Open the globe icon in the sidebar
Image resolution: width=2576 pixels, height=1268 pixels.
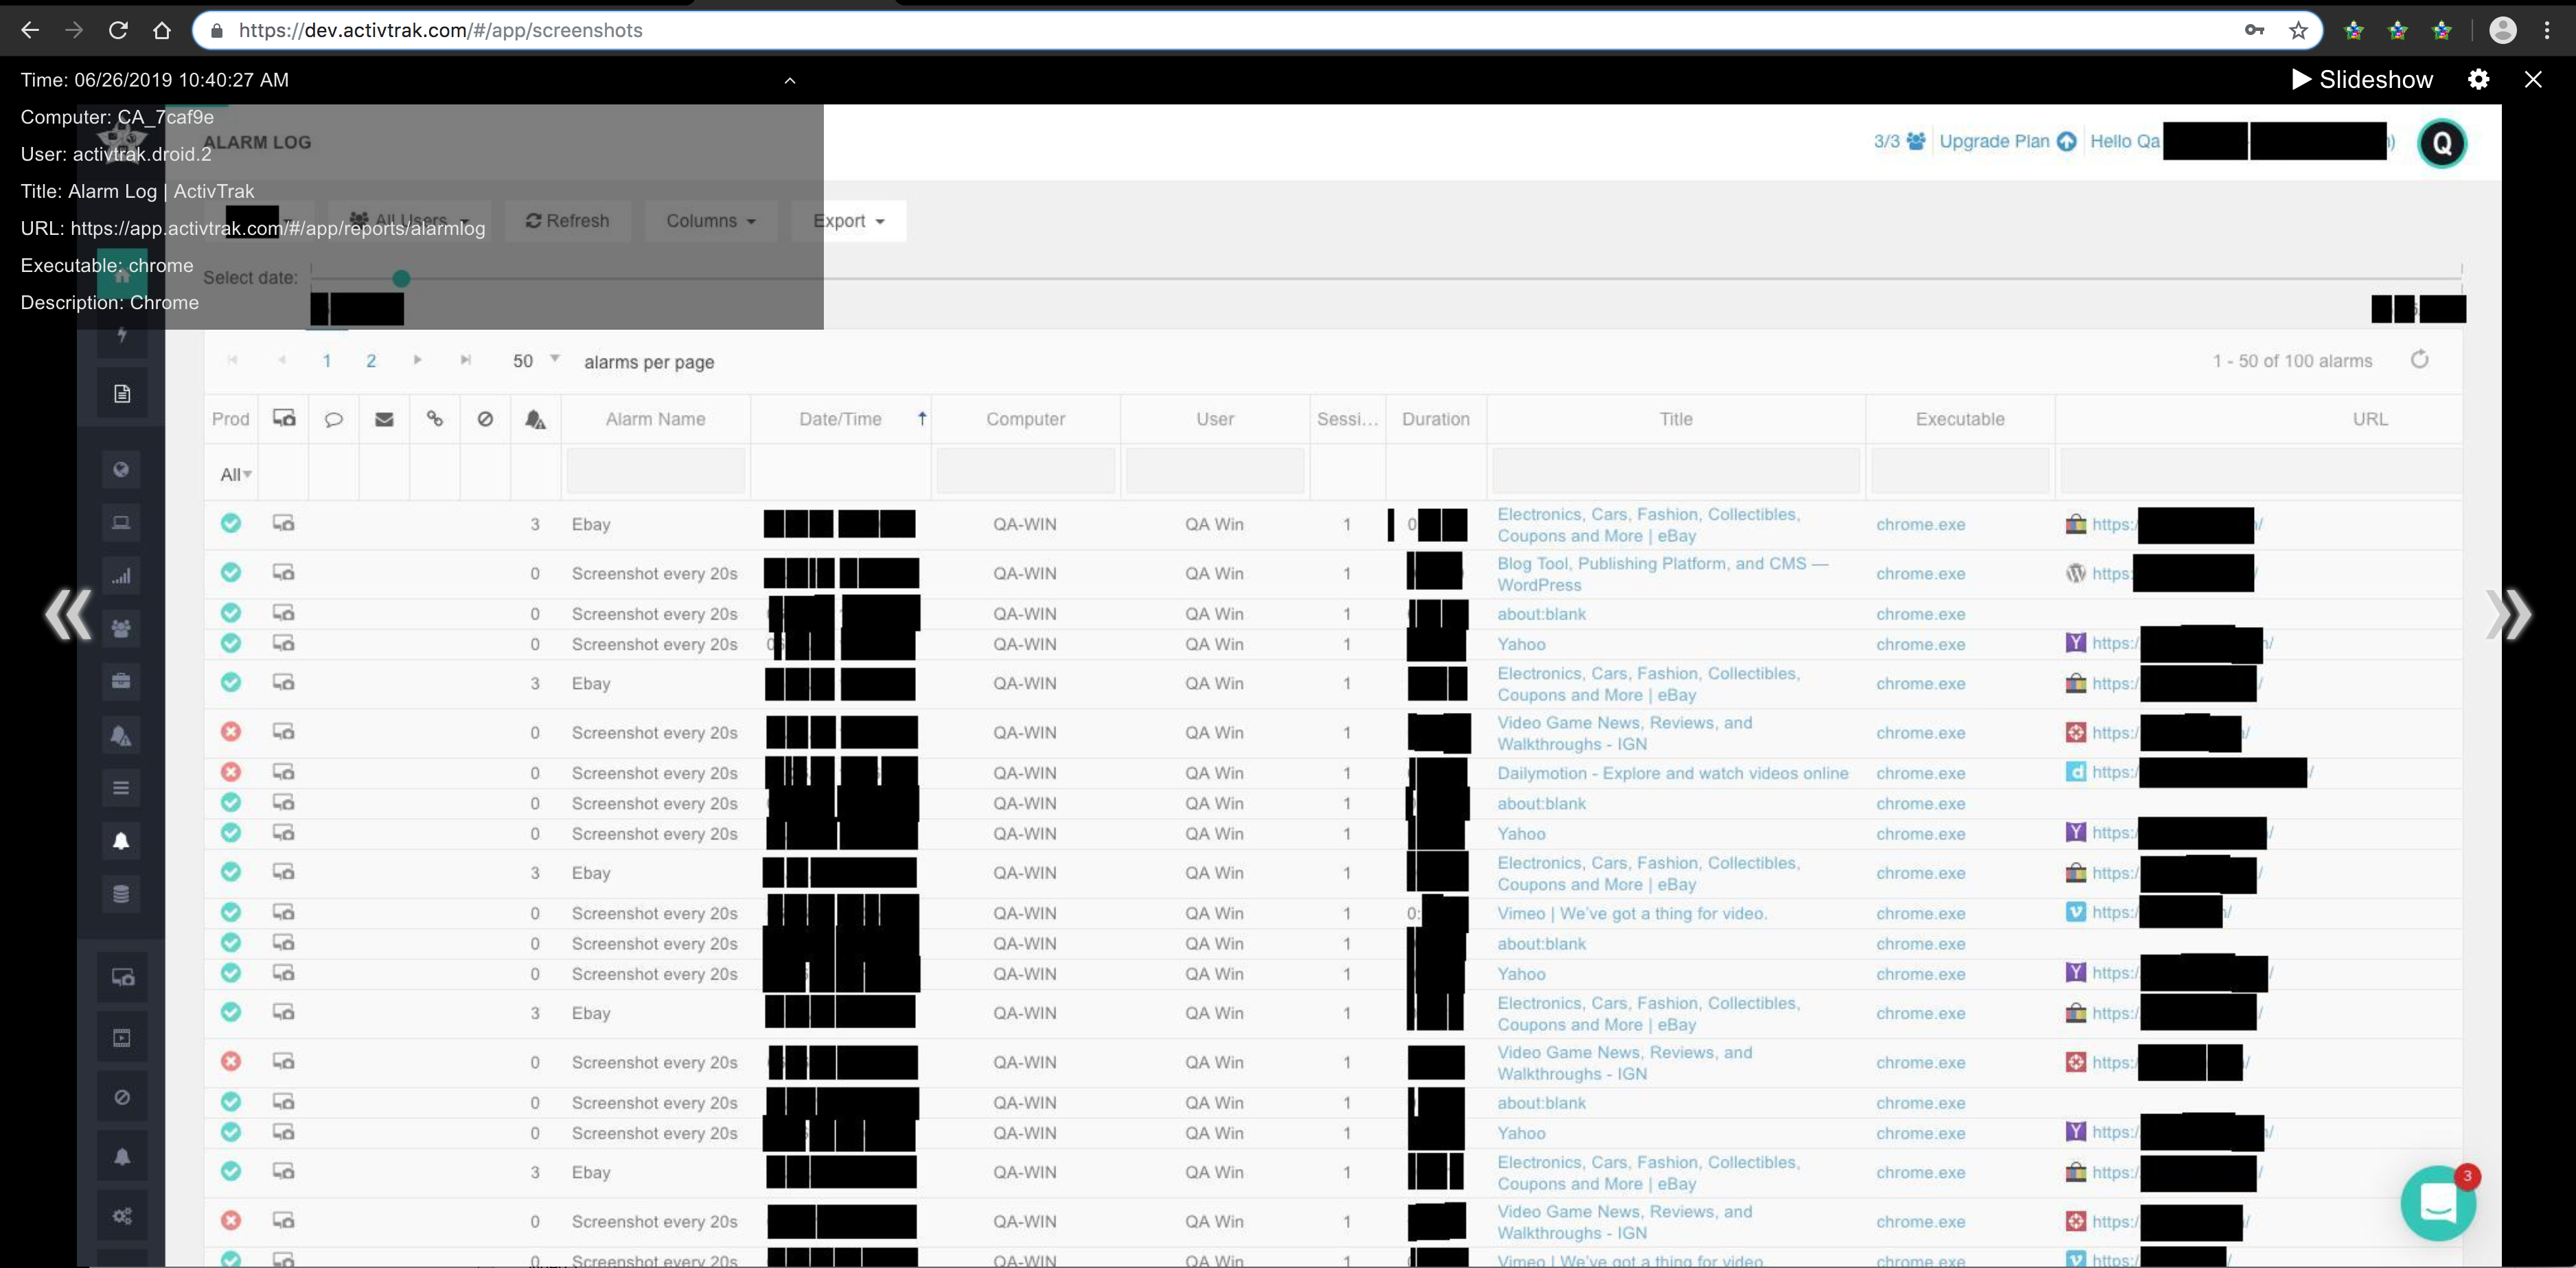click(121, 469)
